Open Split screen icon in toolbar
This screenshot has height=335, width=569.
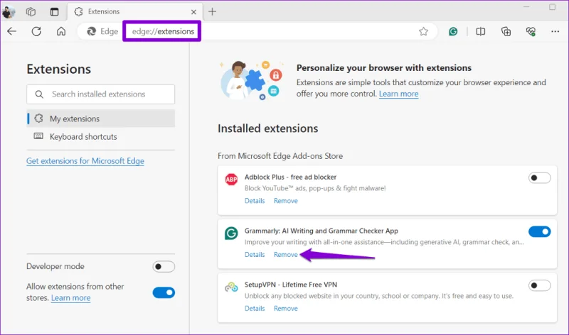pos(481,31)
